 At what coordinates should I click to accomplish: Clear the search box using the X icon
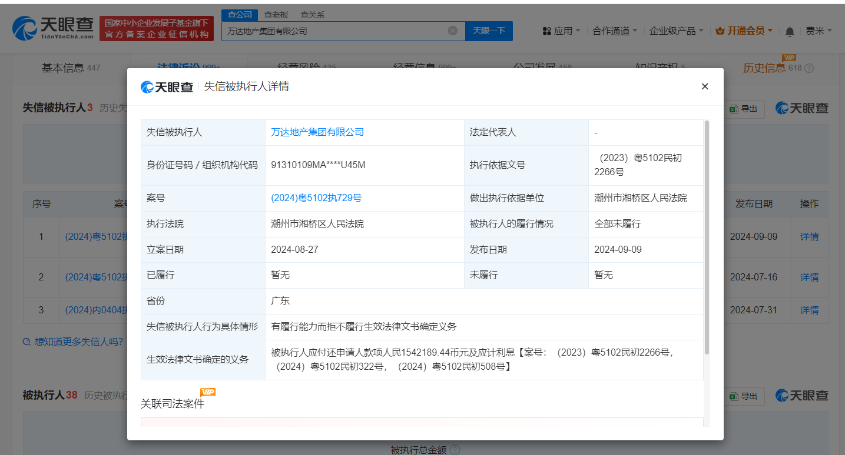pos(452,31)
